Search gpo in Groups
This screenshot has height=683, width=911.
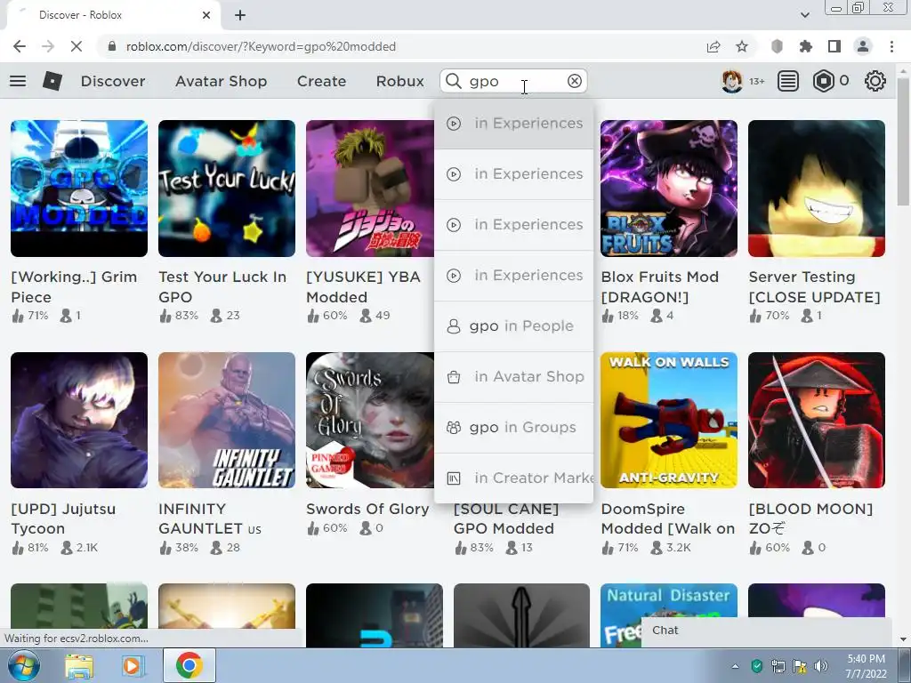coord(514,428)
